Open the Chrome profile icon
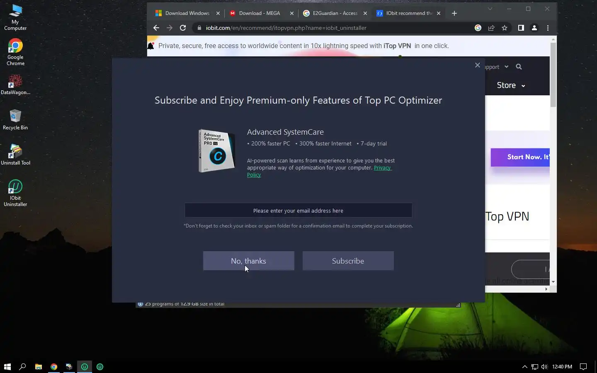The image size is (597, 373). [x=534, y=28]
